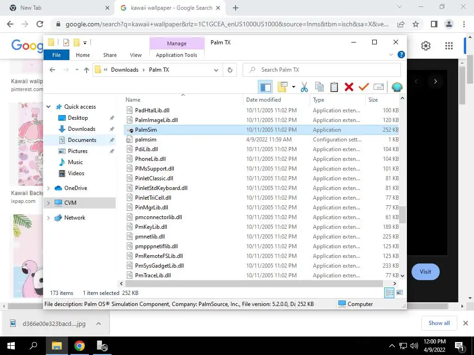Select Desktop in Quick access

78,118
